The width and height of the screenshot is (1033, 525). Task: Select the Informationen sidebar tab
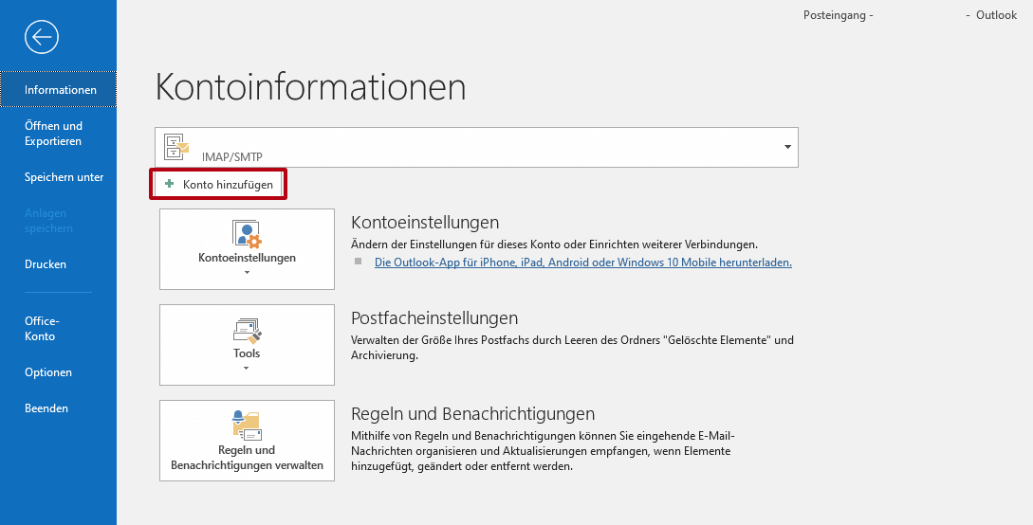[58, 90]
